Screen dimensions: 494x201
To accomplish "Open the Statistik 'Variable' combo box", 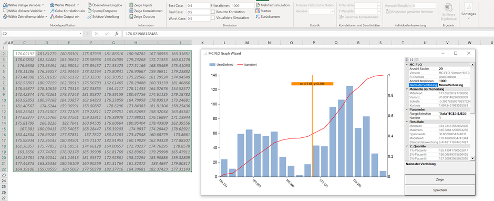I will point(321,11).
